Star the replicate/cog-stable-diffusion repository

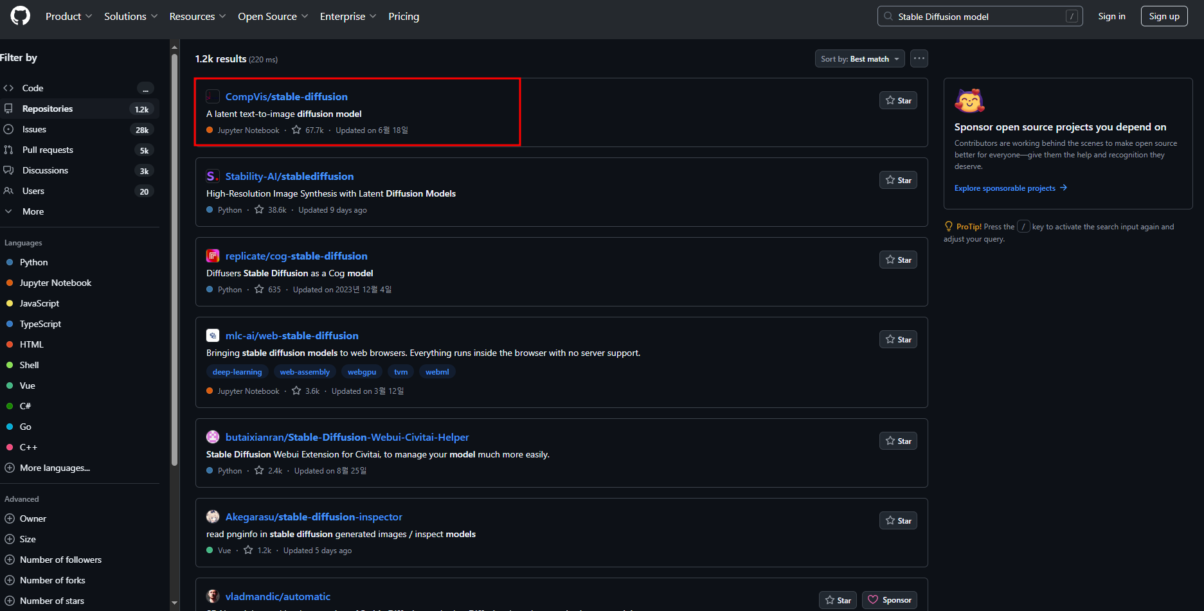tap(898, 260)
